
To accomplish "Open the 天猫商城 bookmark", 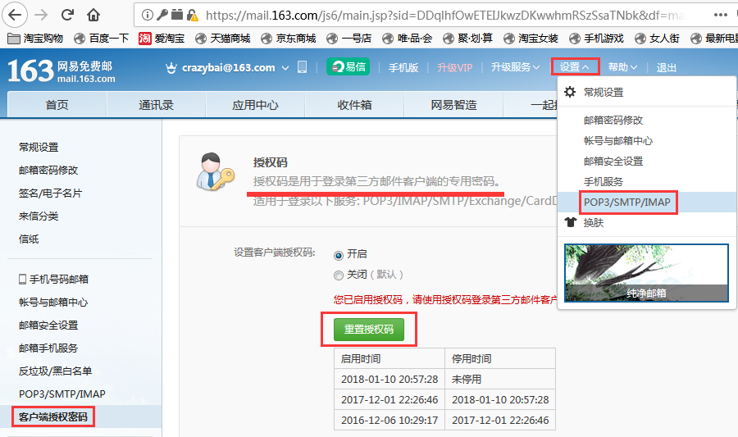I will [x=222, y=38].
